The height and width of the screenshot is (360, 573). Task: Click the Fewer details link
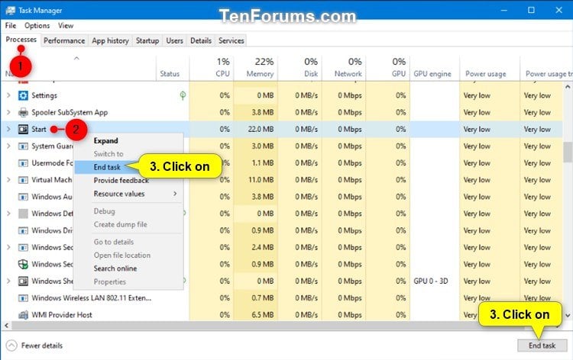pos(42,346)
